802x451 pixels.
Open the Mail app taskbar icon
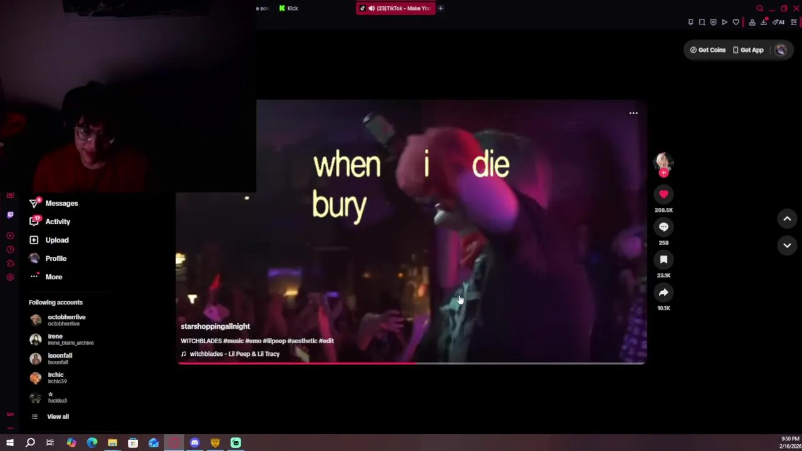[x=154, y=443]
